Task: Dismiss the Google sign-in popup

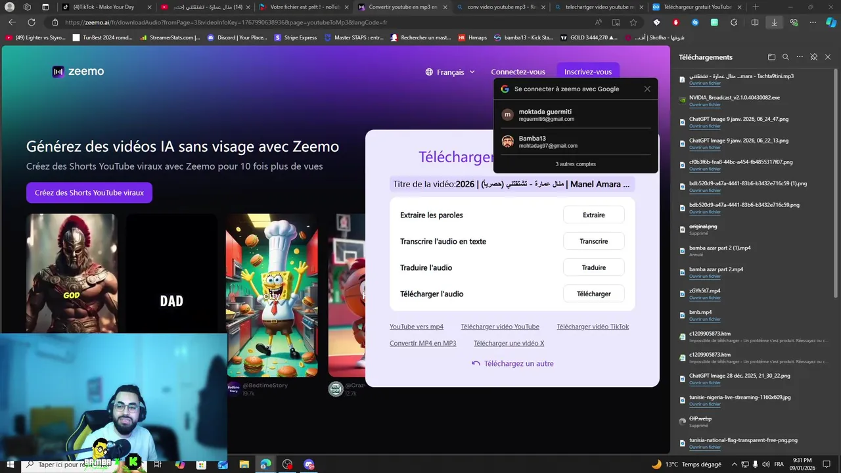Action: pyautogui.click(x=647, y=89)
